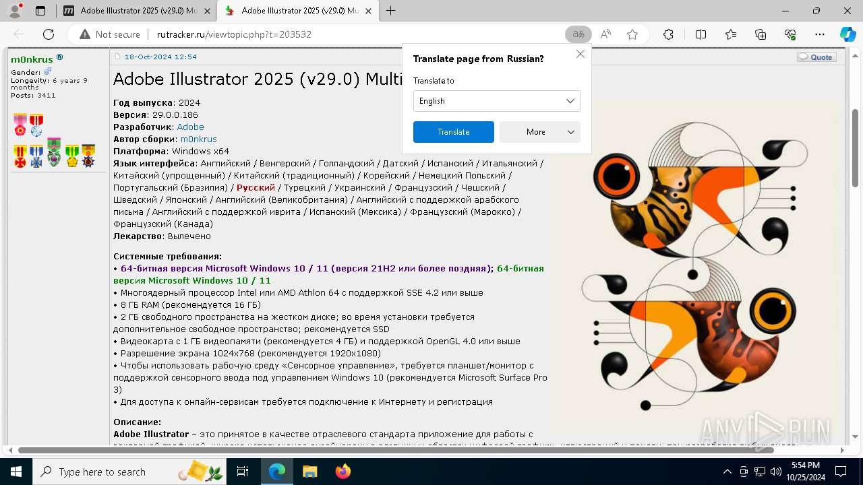The image size is (863, 485).
Task: Open Microsoft Edge from the taskbar
Action: tap(277, 472)
